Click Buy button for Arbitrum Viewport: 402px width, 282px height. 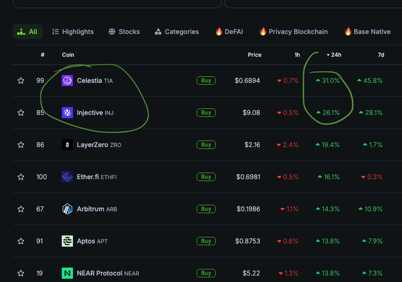206,209
